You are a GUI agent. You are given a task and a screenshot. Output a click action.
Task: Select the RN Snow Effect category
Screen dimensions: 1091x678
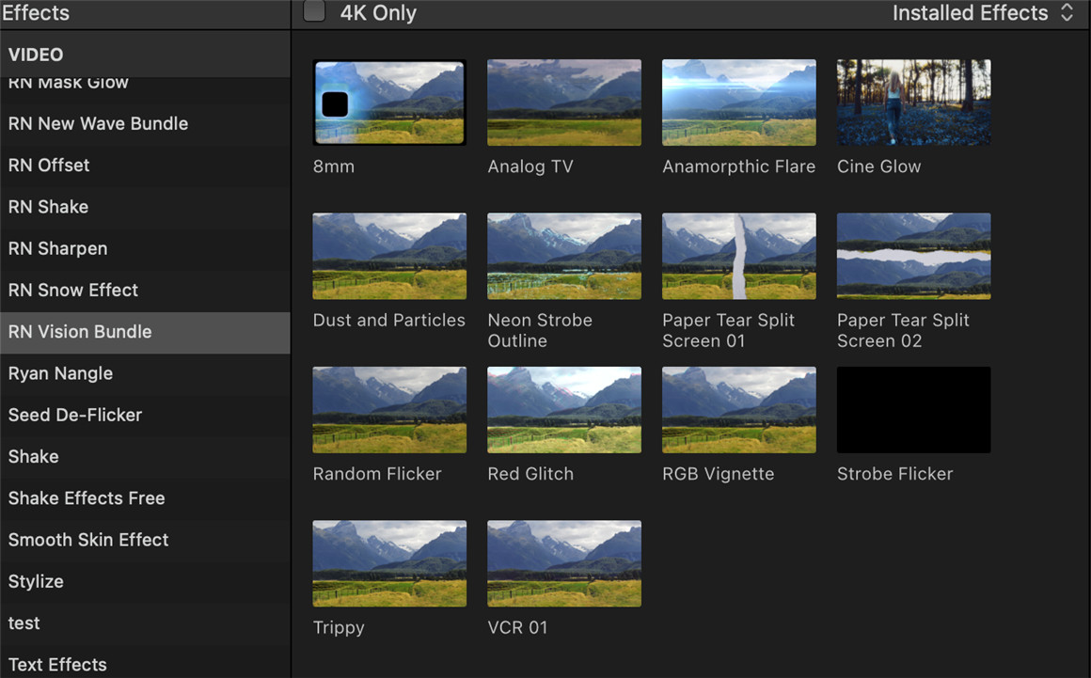tap(72, 290)
